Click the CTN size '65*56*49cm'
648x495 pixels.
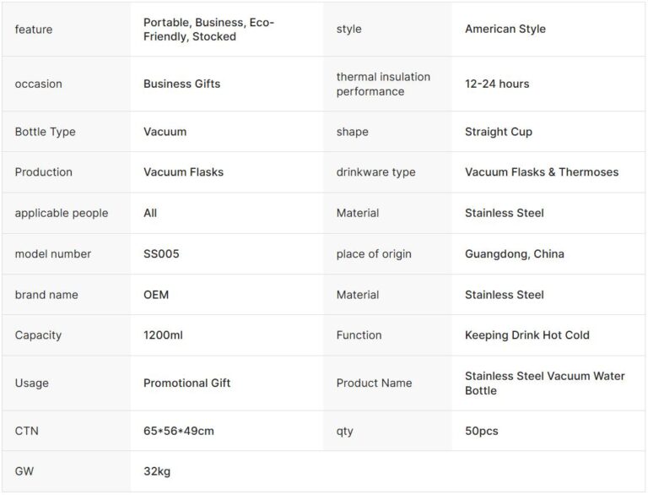pyautogui.click(x=178, y=431)
